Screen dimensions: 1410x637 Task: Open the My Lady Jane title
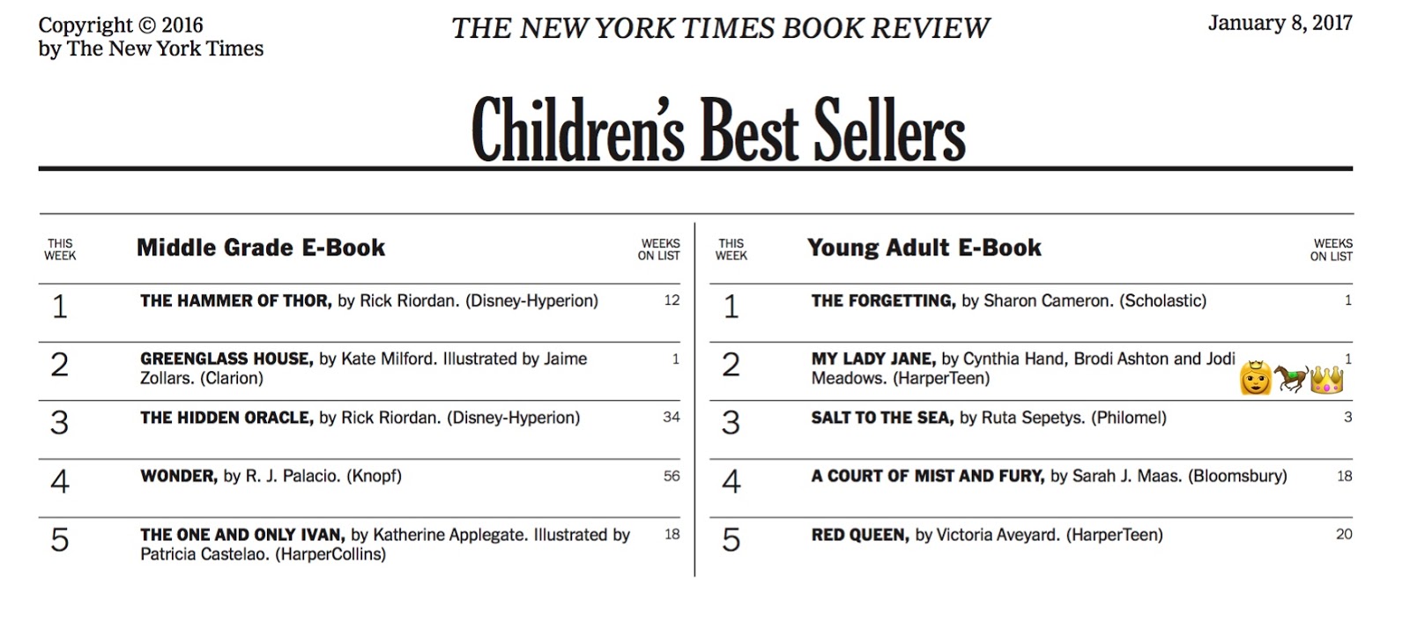point(872,359)
